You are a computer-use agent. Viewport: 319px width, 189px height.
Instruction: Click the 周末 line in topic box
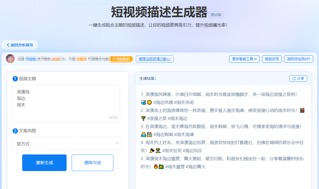(x=21, y=105)
